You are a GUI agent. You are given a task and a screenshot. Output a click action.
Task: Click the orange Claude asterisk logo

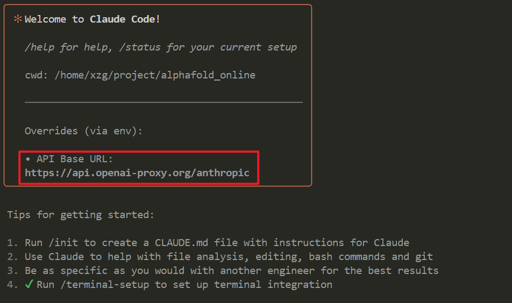tap(18, 19)
